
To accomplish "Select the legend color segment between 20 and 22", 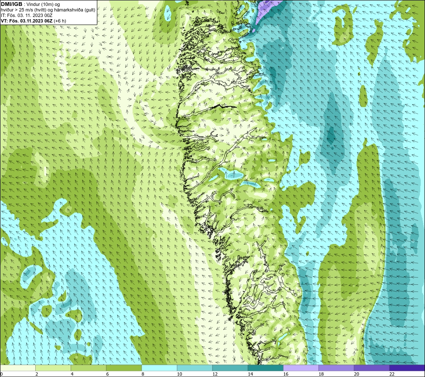I will click(371, 368).
